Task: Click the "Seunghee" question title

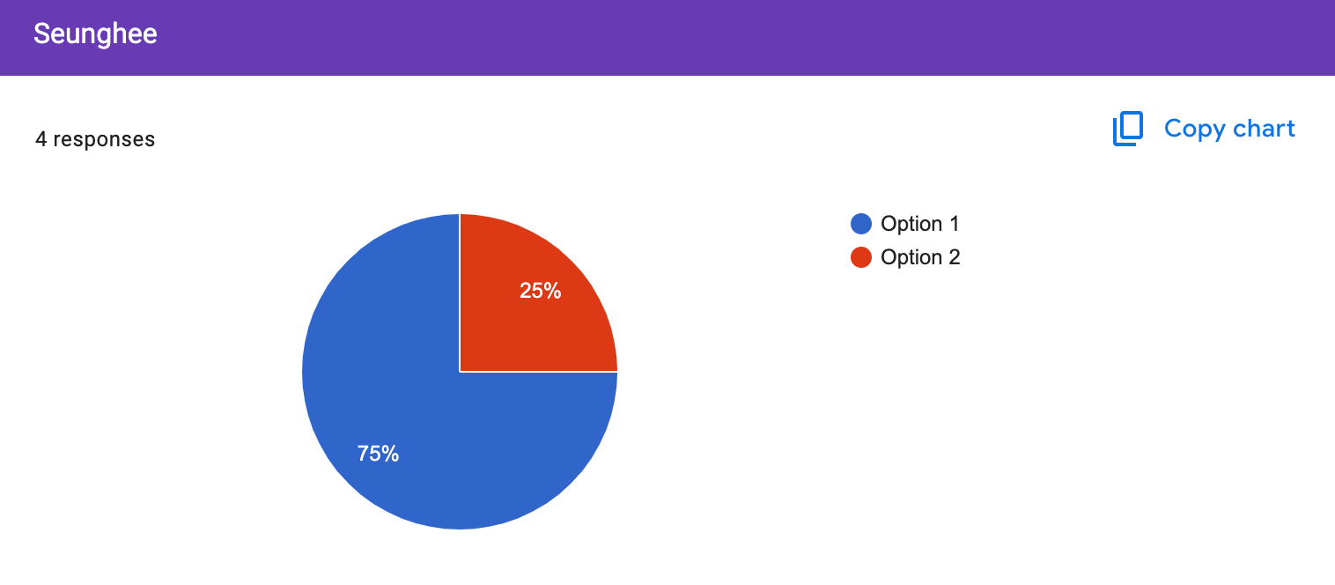Action: coord(95,34)
